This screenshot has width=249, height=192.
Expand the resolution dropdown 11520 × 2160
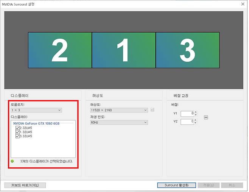click(x=119, y=110)
